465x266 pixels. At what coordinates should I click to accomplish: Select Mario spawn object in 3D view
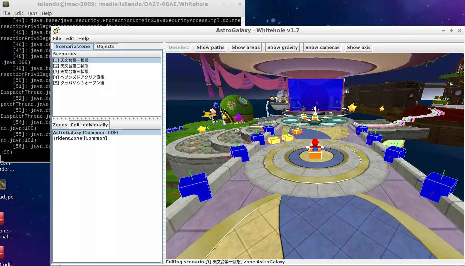click(315, 149)
